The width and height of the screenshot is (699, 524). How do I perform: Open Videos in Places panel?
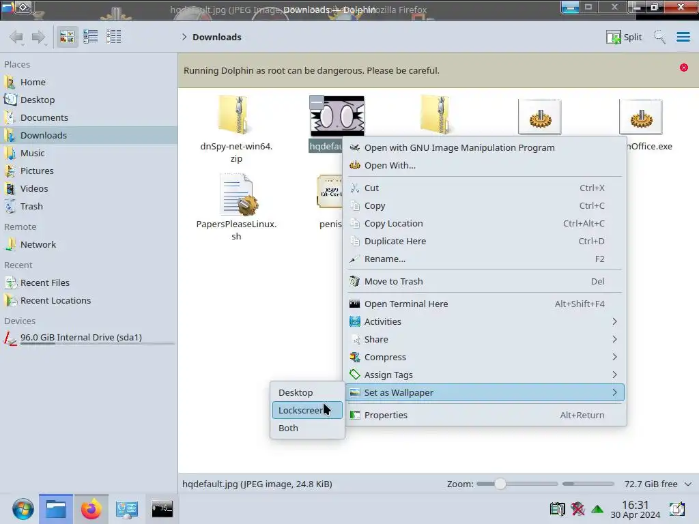tap(89, 189)
